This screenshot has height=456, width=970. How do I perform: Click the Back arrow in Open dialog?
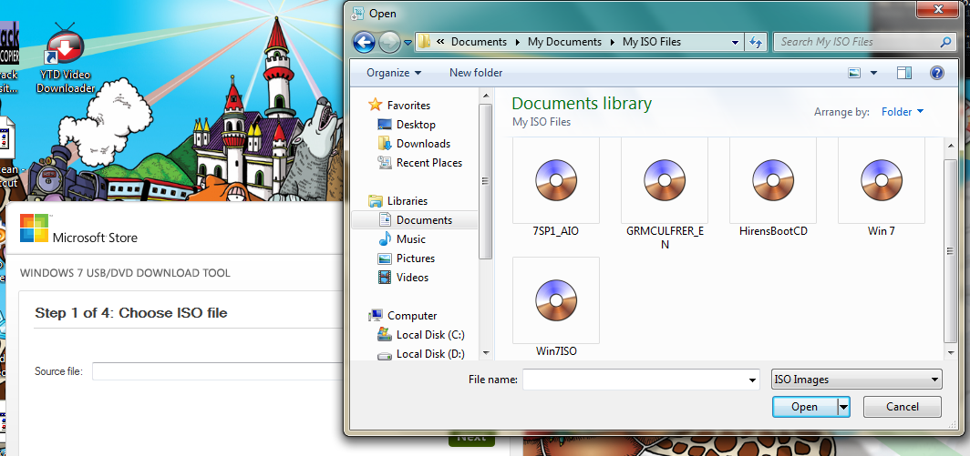(x=364, y=42)
